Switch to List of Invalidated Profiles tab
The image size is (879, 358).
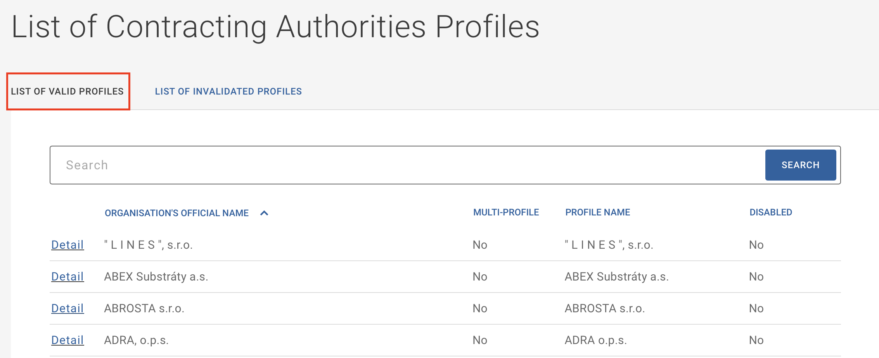pos(228,91)
